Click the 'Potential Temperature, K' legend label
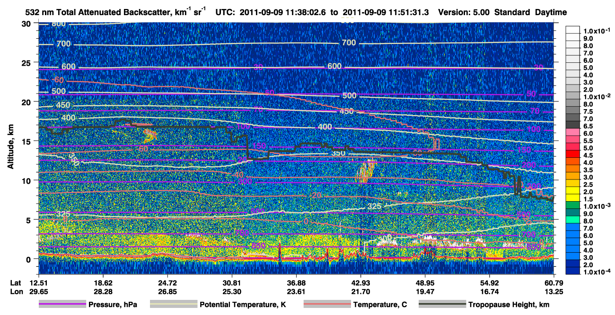The image size is (615, 315). click(x=243, y=305)
